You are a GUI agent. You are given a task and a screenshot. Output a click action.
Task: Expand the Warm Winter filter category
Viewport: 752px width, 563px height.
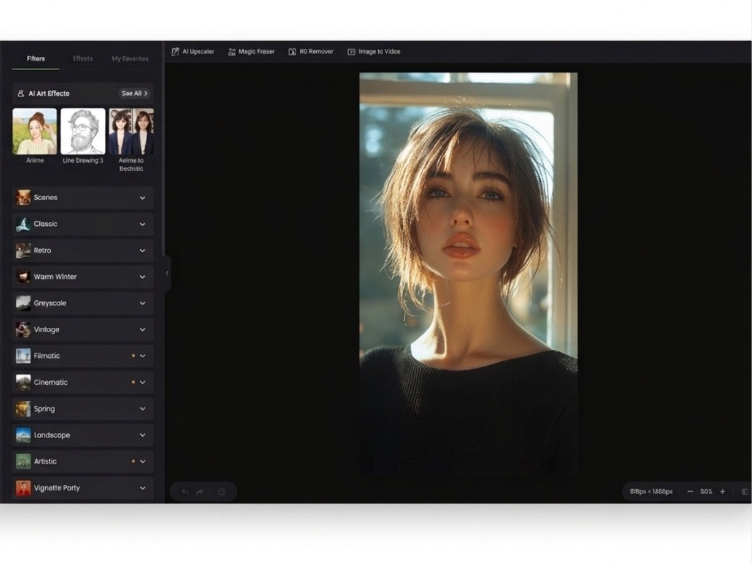coord(83,276)
